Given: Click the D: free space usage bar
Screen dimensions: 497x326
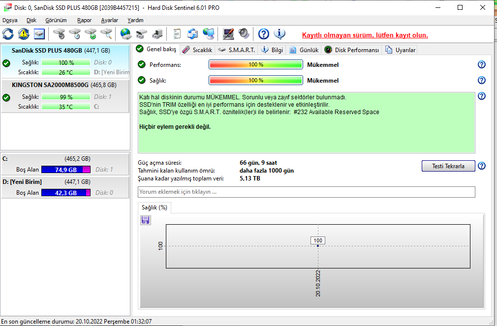Looking at the screenshot, I should pos(66,193).
